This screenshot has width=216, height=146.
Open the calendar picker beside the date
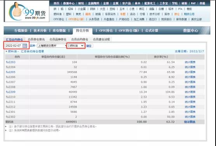(24, 46)
